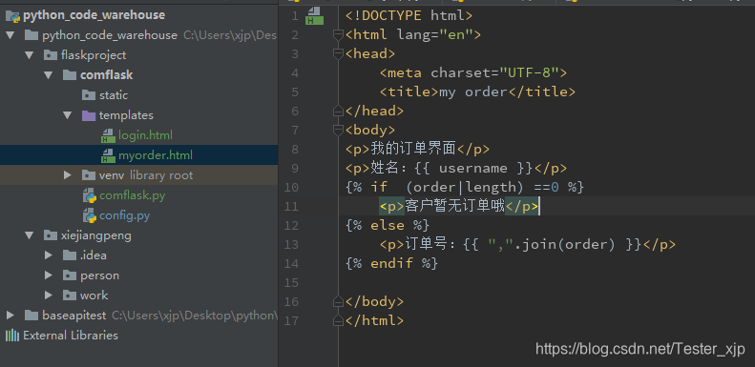Click the '客户暂无订单哦' paragraph text
Screen dimensions: 755x367
coord(454,206)
